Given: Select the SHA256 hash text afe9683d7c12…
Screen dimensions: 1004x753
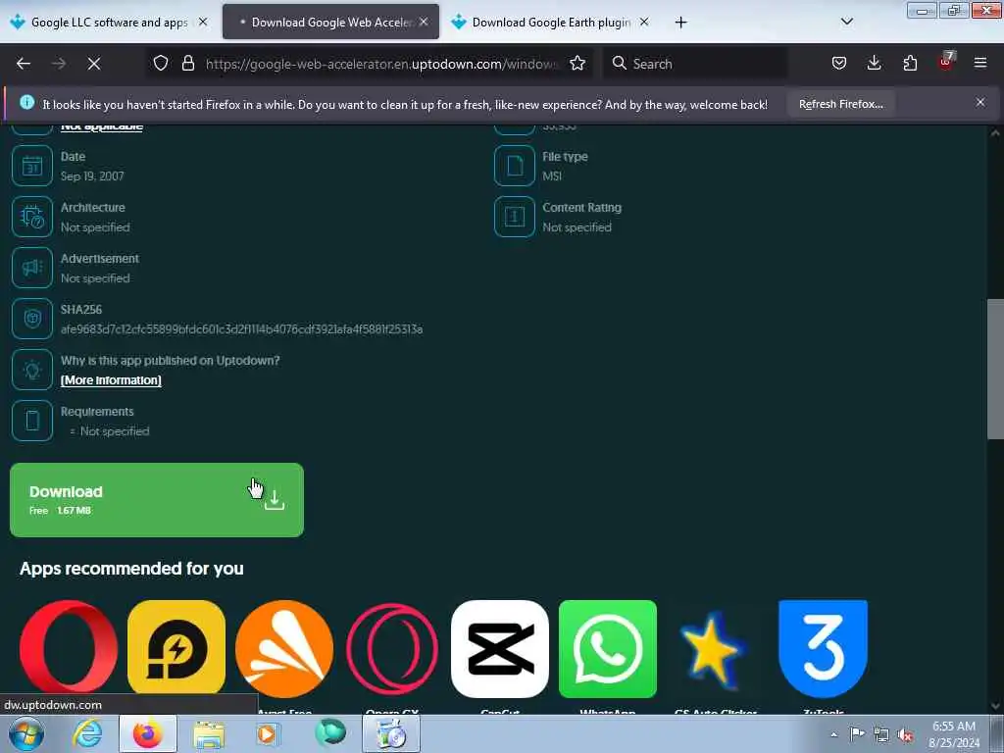Looking at the screenshot, I should click(x=241, y=329).
